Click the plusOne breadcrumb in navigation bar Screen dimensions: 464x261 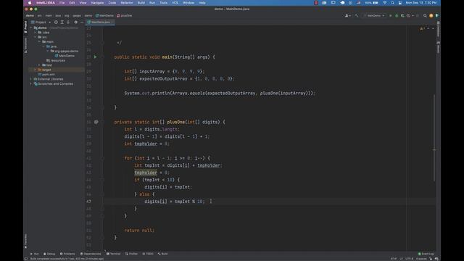[x=125, y=15]
